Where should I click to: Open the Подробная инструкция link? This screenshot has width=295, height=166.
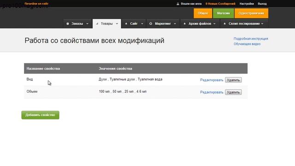tap(251, 39)
